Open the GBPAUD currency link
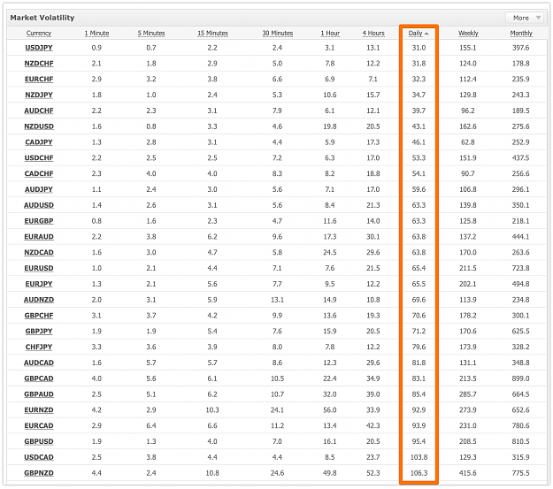This screenshot has height=489, width=553. tap(39, 394)
